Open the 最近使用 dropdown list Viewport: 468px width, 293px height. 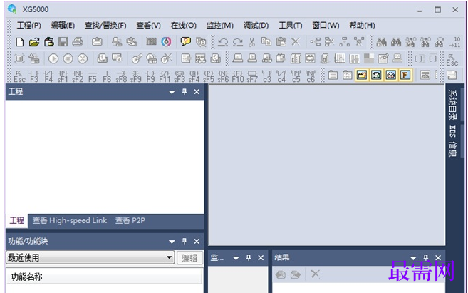pos(170,257)
